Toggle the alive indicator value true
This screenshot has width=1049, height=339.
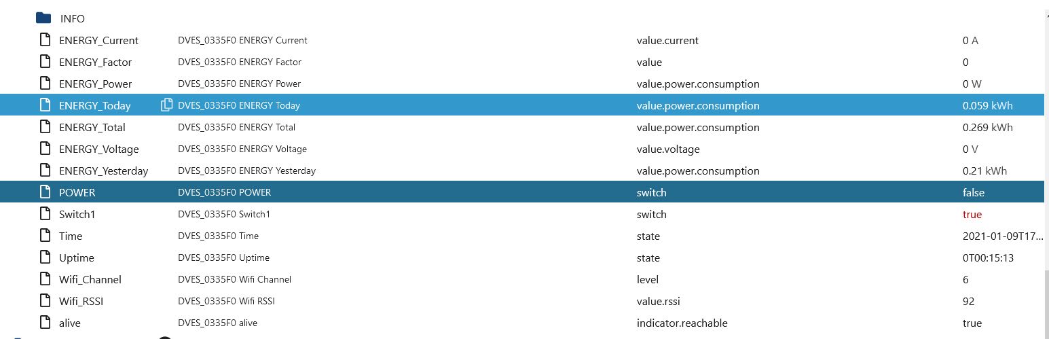tap(972, 323)
